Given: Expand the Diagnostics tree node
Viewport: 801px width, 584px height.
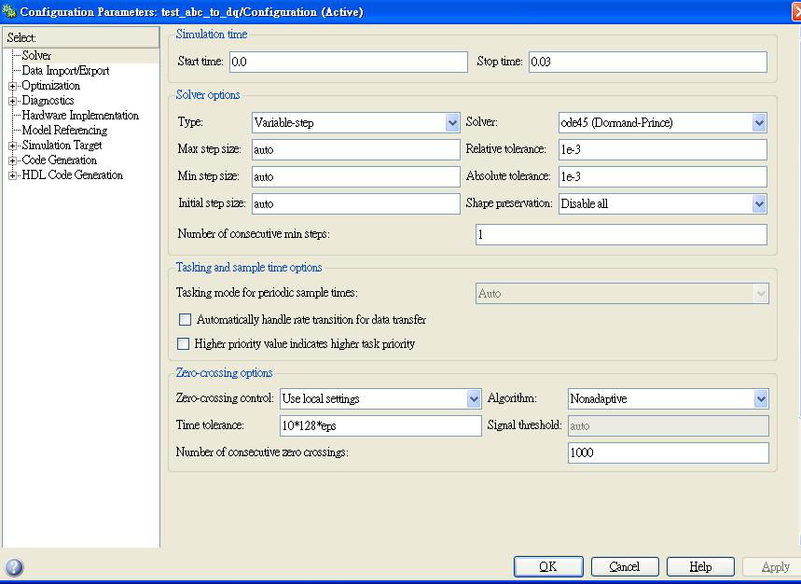Looking at the screenshot, I should coord(13,101).
